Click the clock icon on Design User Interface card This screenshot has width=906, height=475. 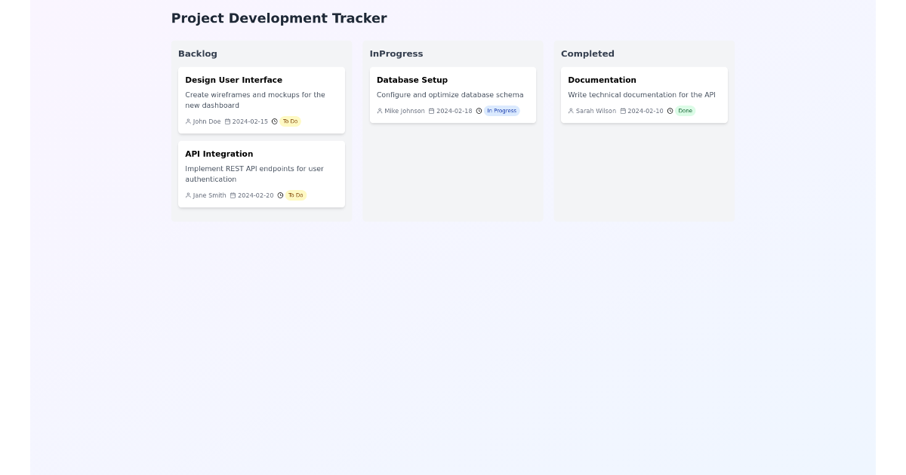[274, 121]
